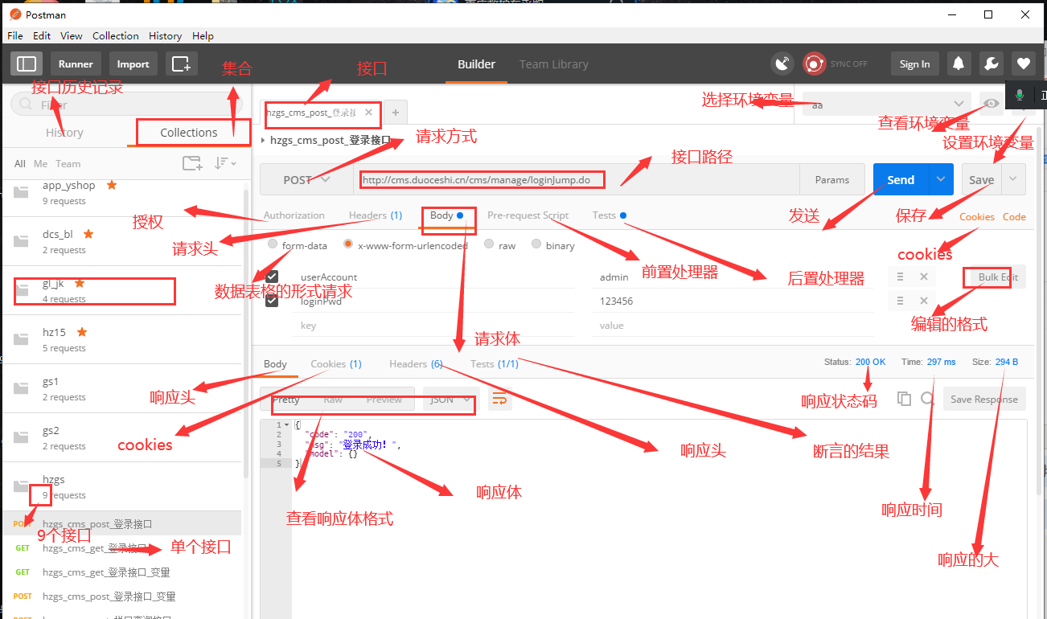Image resolution: width=1047 pixels, height=619 pixels.
Task: Click the star next to hz15
Action: 82,332
